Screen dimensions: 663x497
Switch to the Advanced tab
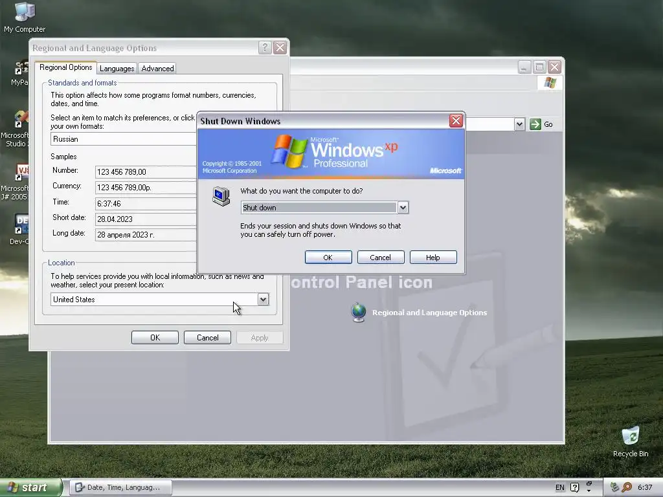click(x=157, y=69)
